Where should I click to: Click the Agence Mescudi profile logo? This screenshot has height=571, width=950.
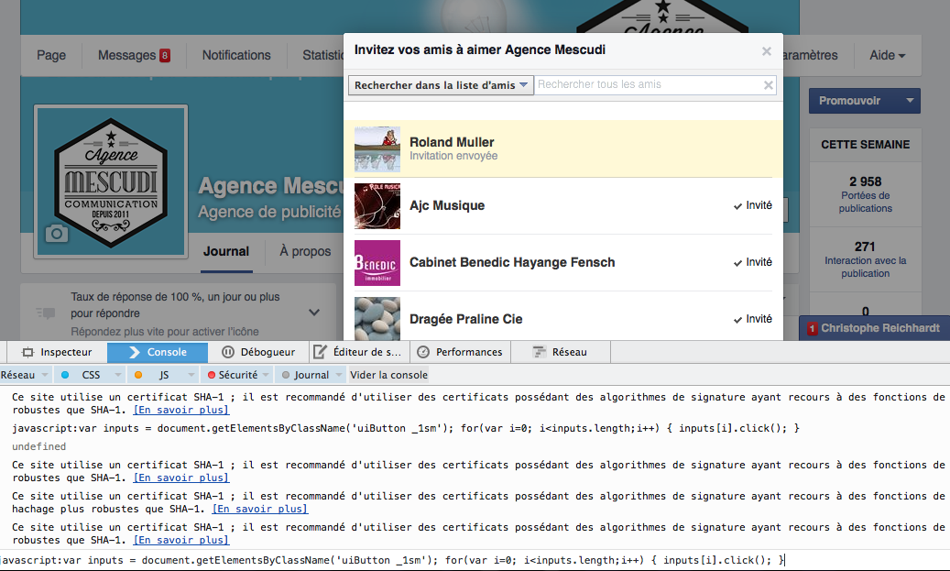tap(111, 181)
